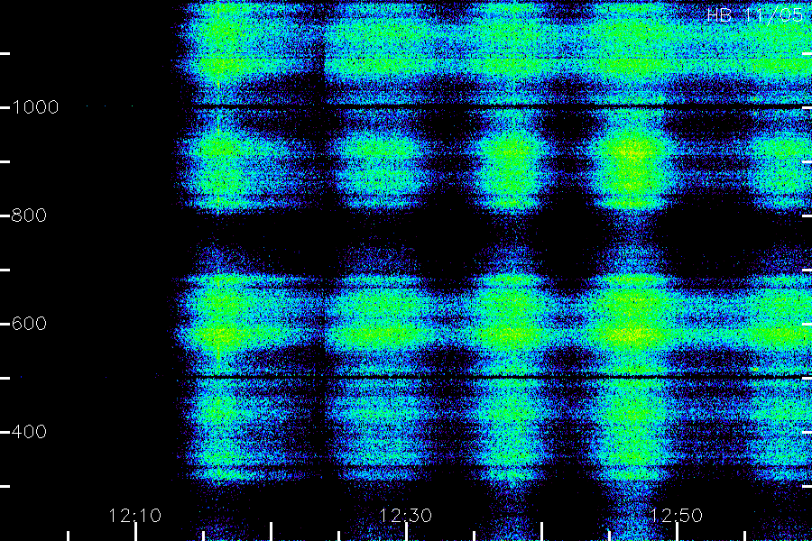Click the 600 frequency axis label
Image resolution: width=812 pixels, height=541 pixels.
point(29,324)
